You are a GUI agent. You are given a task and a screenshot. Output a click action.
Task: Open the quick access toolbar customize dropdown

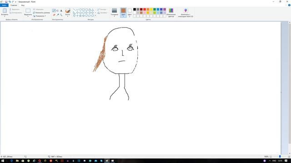(15, 2)
